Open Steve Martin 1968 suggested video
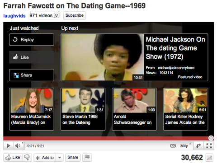 (x=83, y=109)
